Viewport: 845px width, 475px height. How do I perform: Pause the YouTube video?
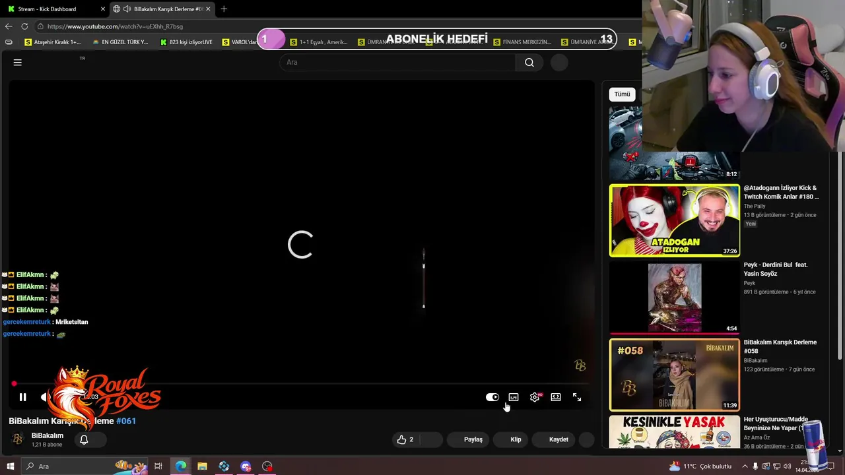tap(22, 397)
